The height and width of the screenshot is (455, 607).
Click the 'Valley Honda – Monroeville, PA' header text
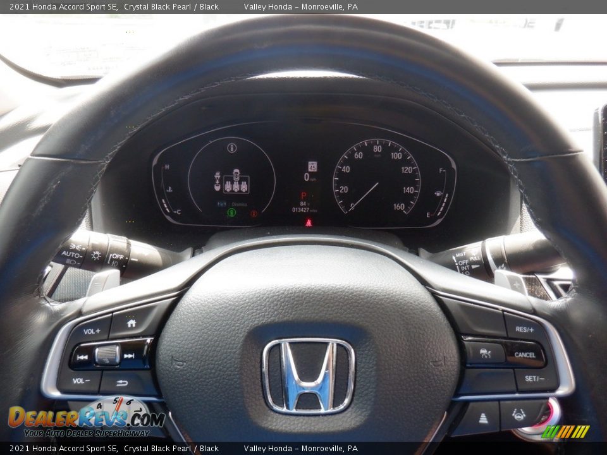pyautogui.click(x=301, y=6)
